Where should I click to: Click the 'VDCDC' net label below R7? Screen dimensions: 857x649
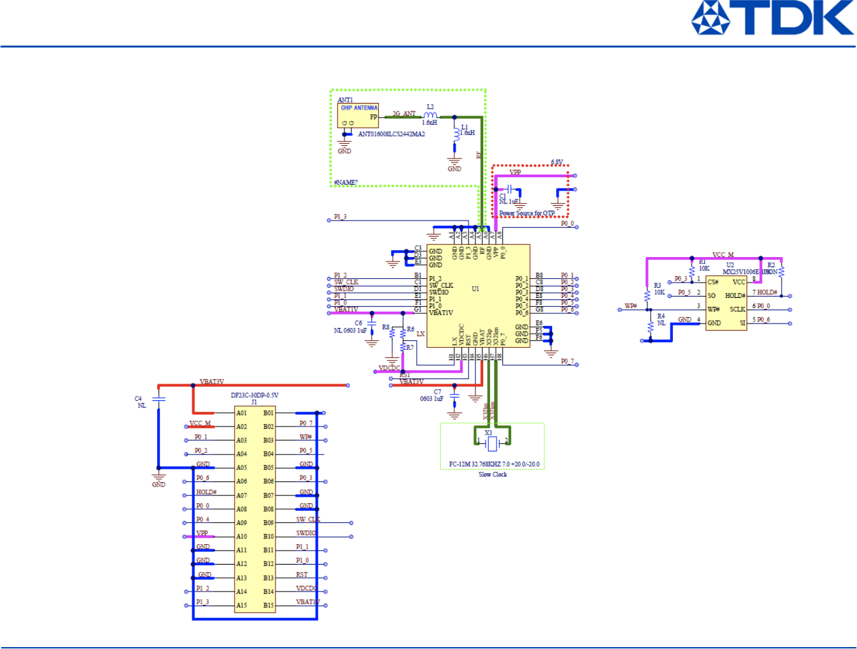pyautogui.click(x=389, y=368)
